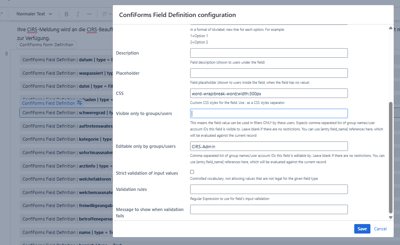Enable strict validation of input values

click(192, 171)
